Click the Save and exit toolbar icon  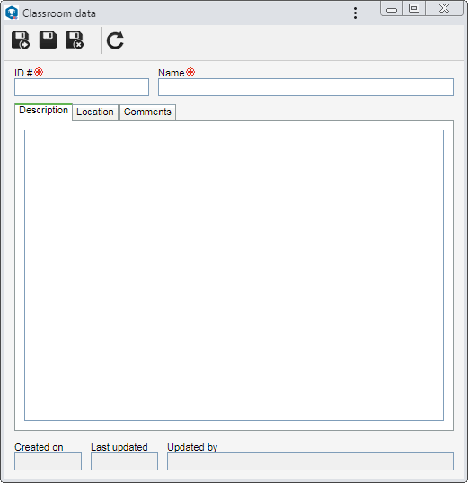75,40
